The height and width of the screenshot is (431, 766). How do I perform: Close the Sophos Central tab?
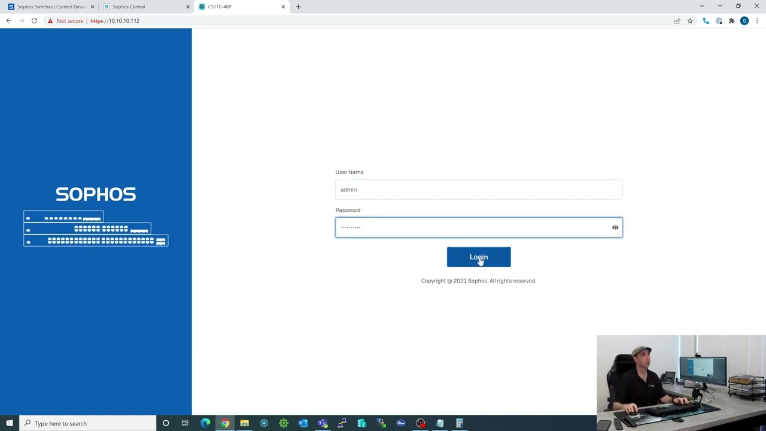click(x=187, y=7)
